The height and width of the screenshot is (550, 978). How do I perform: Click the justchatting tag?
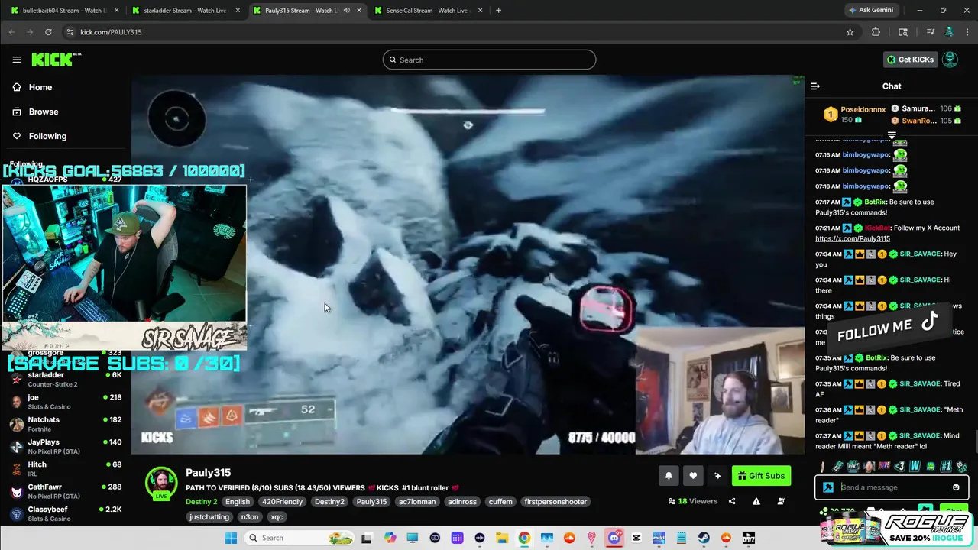tap(209, 517)
